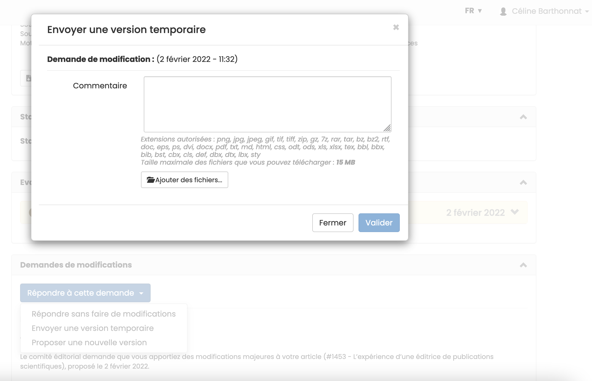Open the 'Répondre à cette demande' dropdown
592x381 pixels.
coord(85,293)
